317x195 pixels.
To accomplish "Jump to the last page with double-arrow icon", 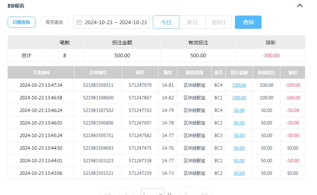I will pos(205,192).
